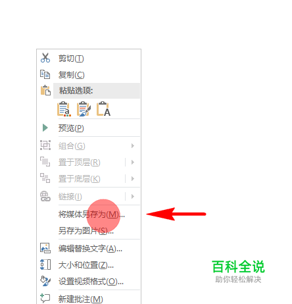Viewport: 292px width, 304px height.
Task: Expand the 置于顶层(R) submenu arrow
Action: 133,162
